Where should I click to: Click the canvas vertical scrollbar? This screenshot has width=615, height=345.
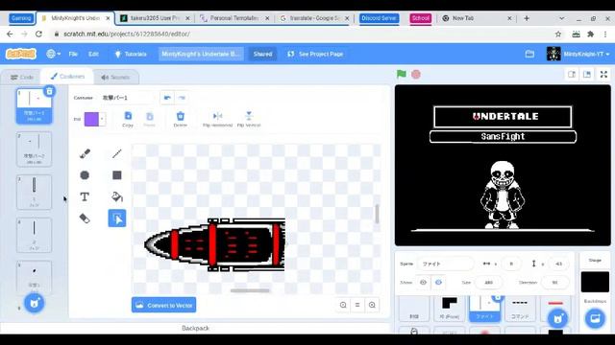[x=377, y=214]
